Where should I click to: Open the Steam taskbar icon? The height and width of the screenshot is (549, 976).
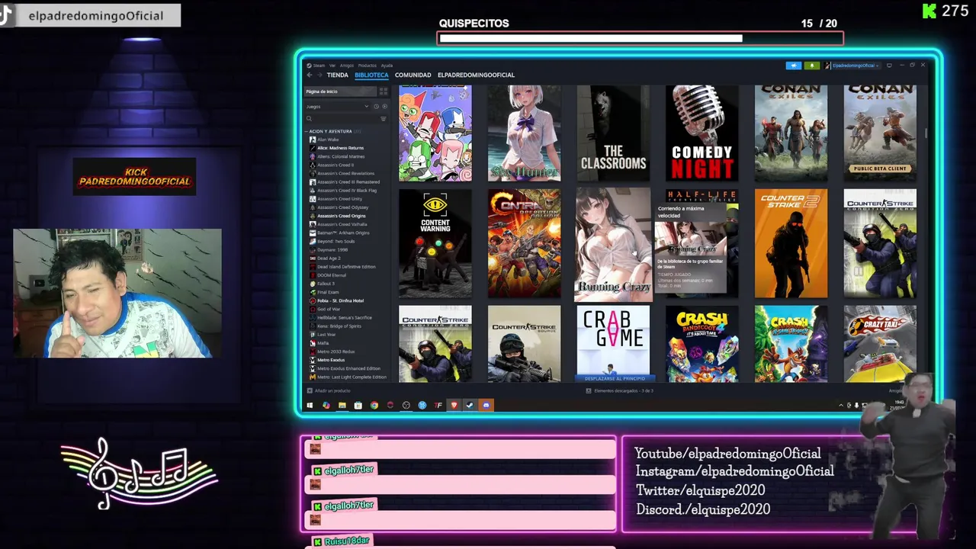coord(470,405)
